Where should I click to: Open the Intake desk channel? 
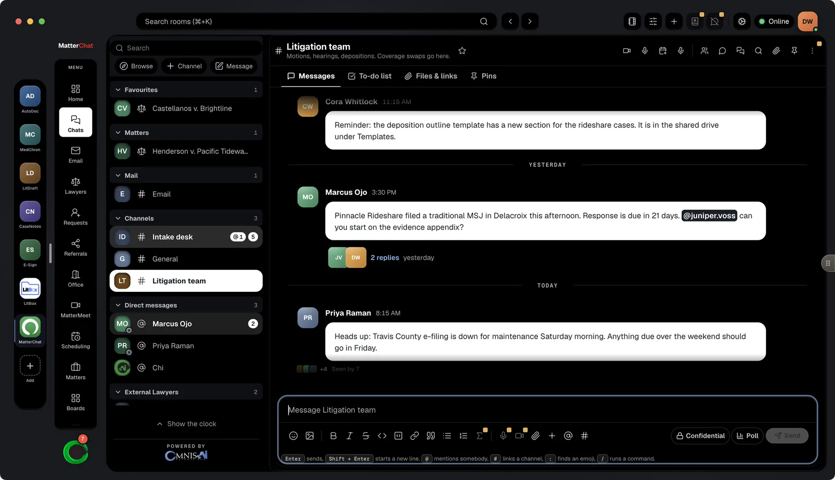(186, 237)
